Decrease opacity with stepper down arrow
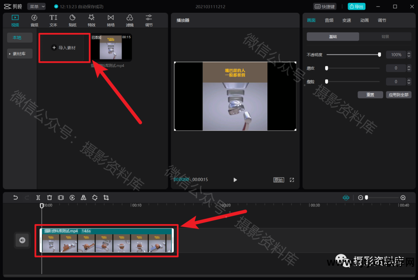 pyautogui.click(x=409, y=56)
